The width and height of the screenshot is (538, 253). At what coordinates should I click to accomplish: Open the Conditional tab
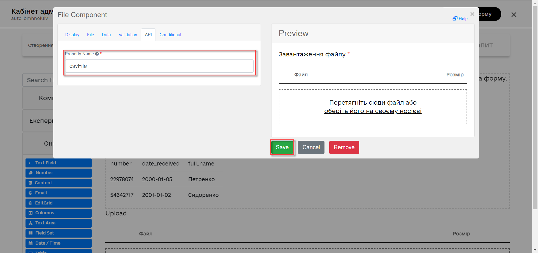[x=170, y=35]
